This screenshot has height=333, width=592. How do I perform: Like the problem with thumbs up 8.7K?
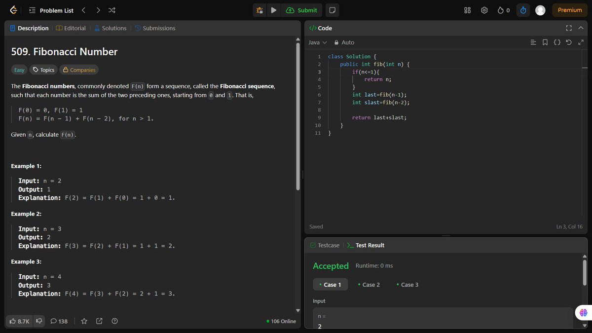tap(20, 321)
